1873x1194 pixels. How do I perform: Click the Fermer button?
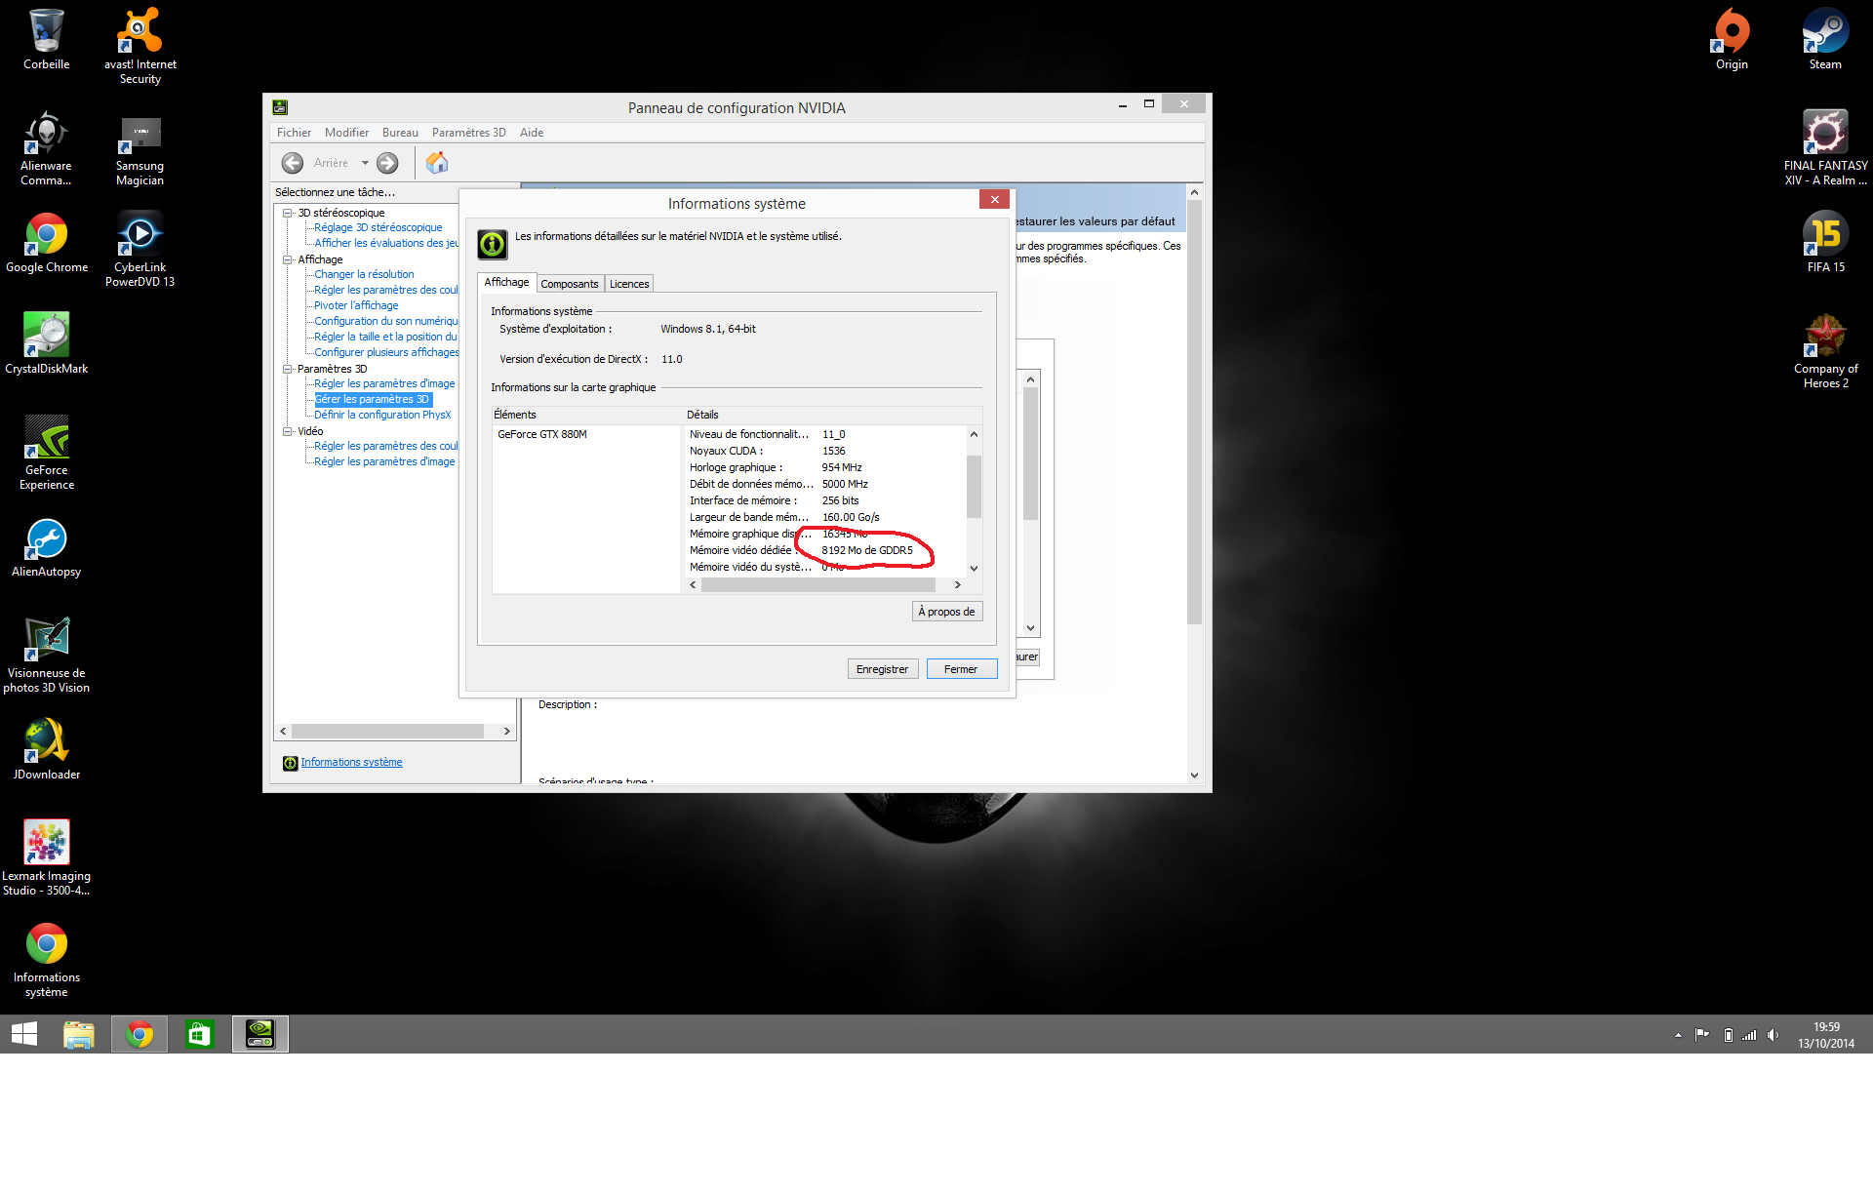(961, 669)
